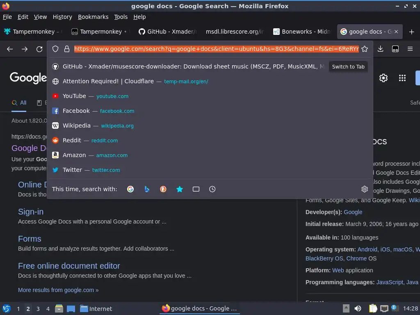Open the Help menu
420x315 pixels.
click(139, 17)
